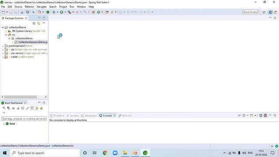This screenshot has height=157, width=279.
Task: Open the Boot Dashboard view menu triangle
Action: pyautogui.click(x=4, y=113)
